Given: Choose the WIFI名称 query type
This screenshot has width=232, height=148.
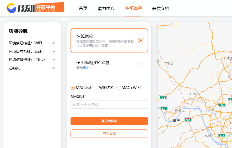Looking at the screenshot, I should [x=96, y=88].
